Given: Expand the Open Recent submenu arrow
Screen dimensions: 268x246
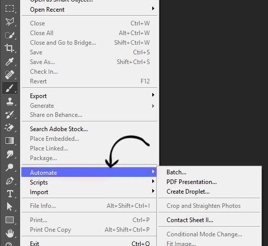Looking at the screenshot, I should (153, 9).
